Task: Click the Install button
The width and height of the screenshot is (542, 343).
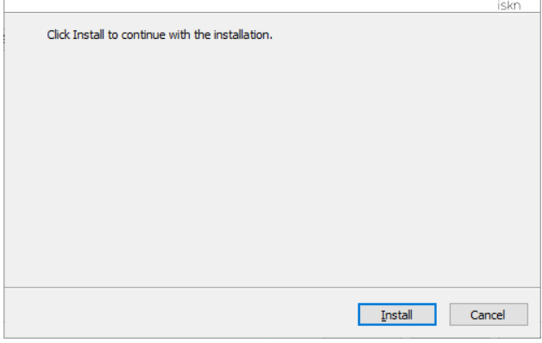Action: (397, 314)
